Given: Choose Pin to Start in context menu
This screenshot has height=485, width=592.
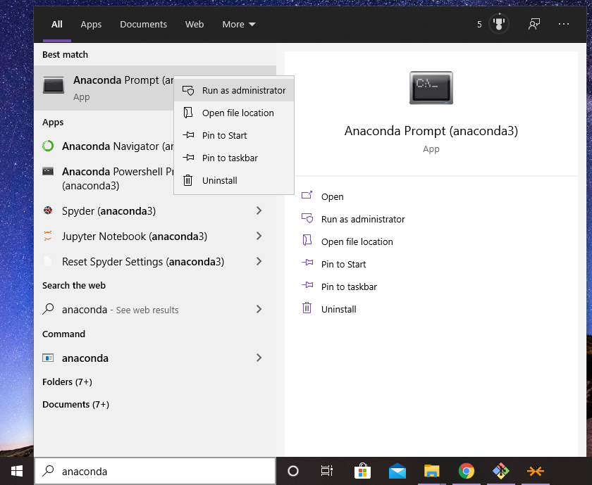Looking at the screenshot, I should pyautogui.click(x=234, y=135).
